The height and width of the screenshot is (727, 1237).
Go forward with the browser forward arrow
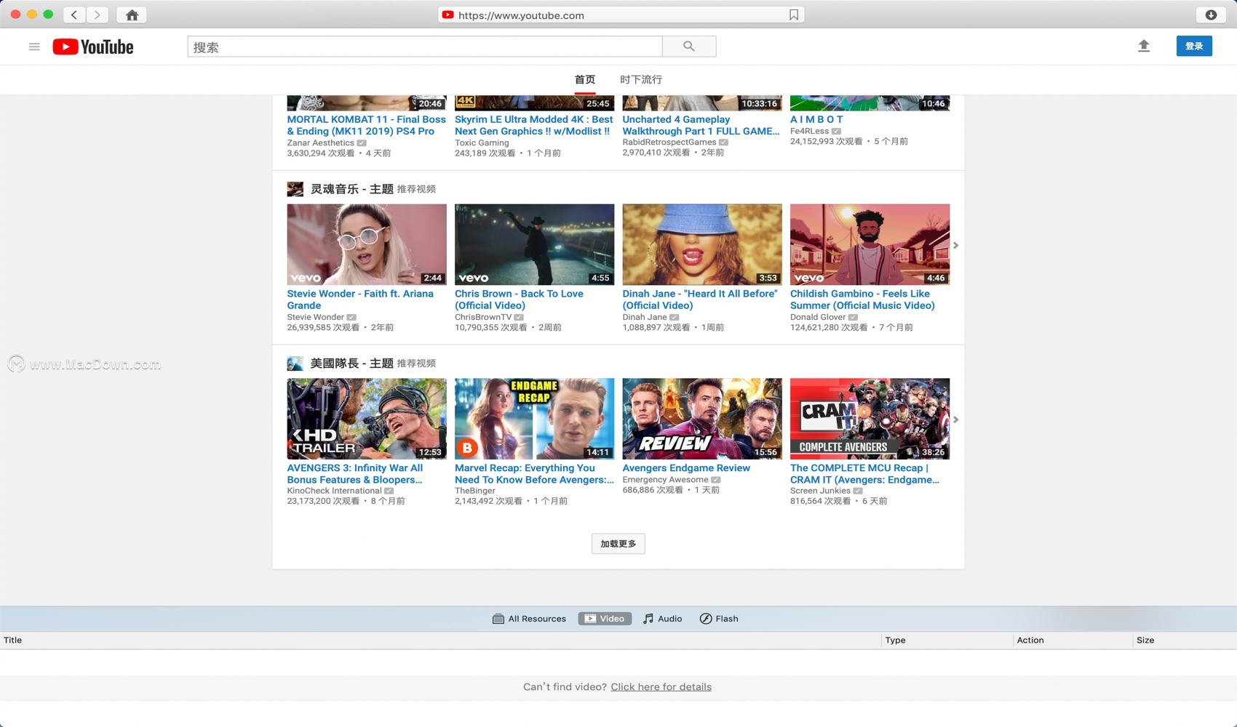click(97, 15)
